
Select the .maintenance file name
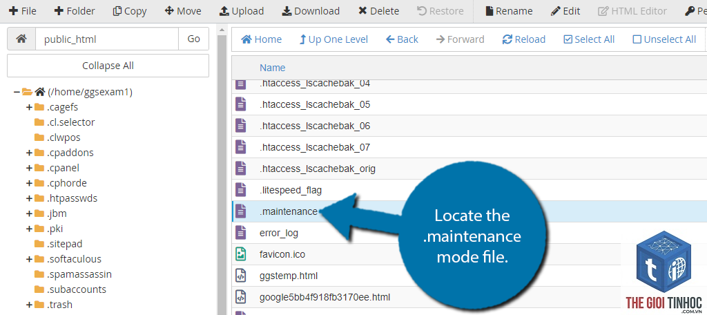[289, 211]
